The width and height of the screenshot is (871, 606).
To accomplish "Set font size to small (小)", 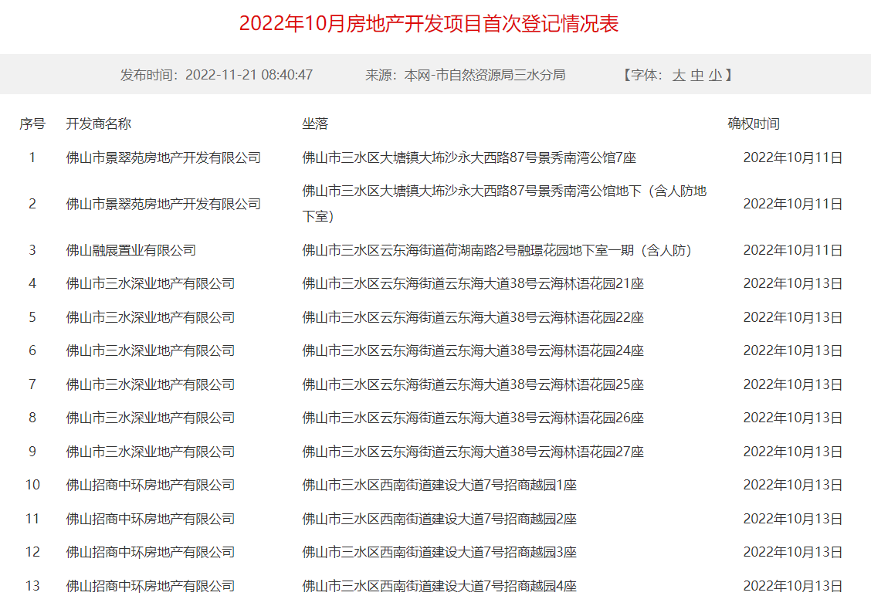I will (x=716, y=75).
